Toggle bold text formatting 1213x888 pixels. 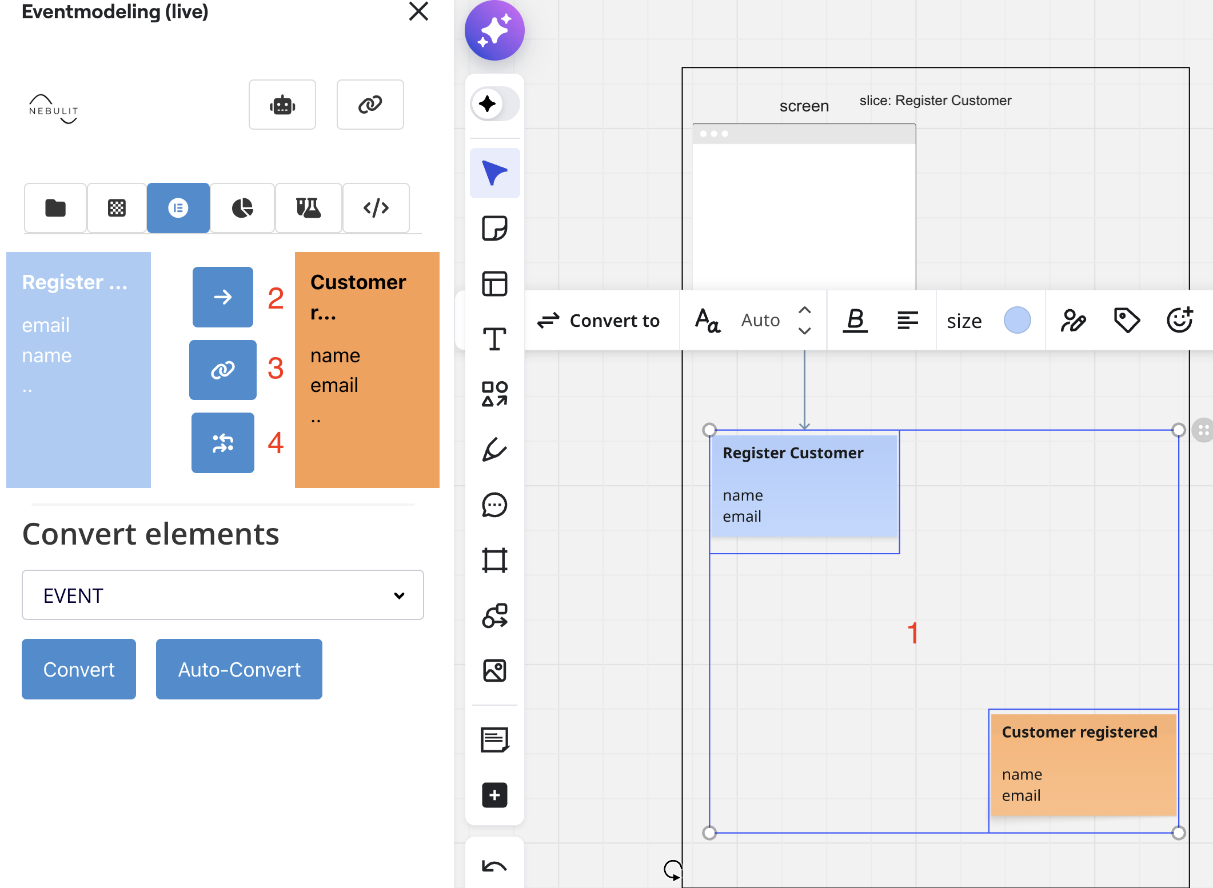click(855, 320)
